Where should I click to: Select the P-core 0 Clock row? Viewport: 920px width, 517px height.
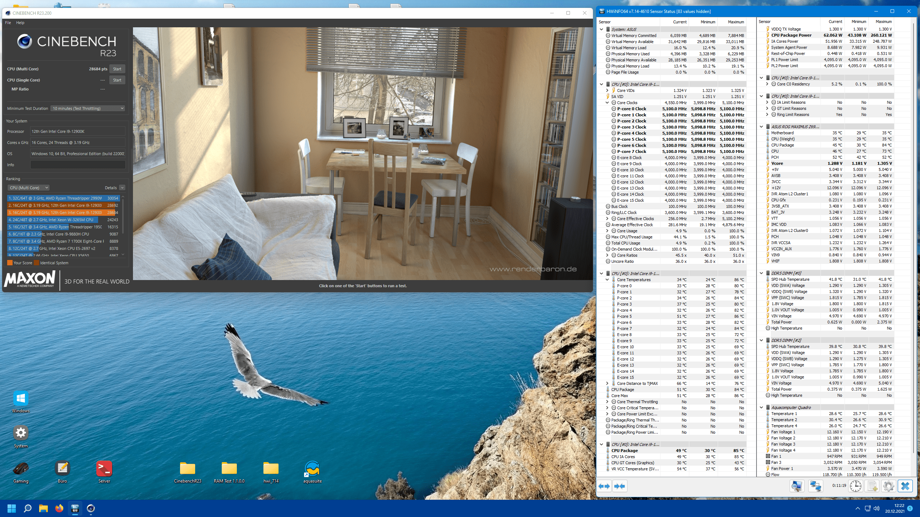pos(672,109)
